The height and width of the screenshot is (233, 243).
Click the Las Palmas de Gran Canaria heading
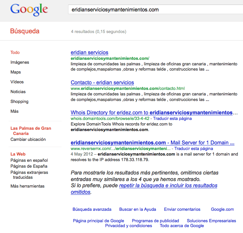31,131
